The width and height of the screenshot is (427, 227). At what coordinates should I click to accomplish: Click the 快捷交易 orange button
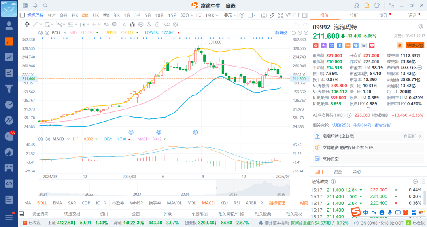tap(414, 46)
